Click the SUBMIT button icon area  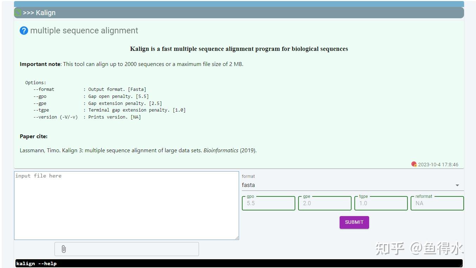[x=354, y=222]
